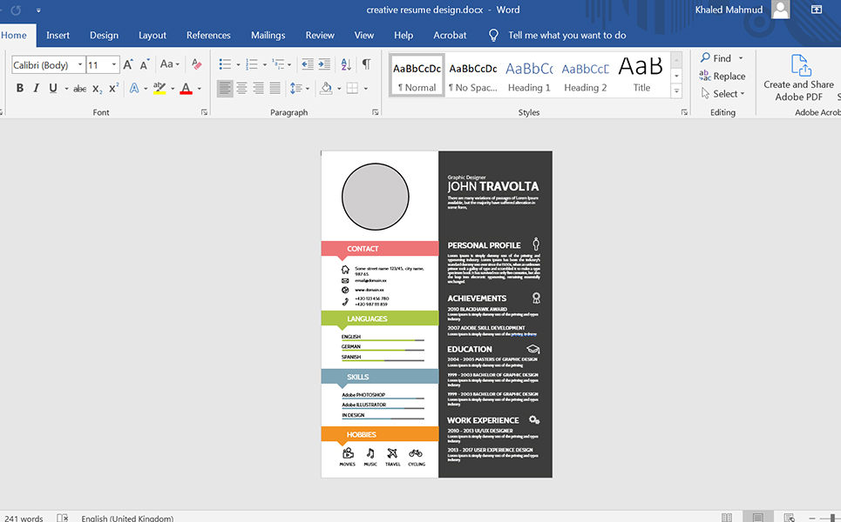
Task: Increase indent of the paragraph
Action: (325, 64)
